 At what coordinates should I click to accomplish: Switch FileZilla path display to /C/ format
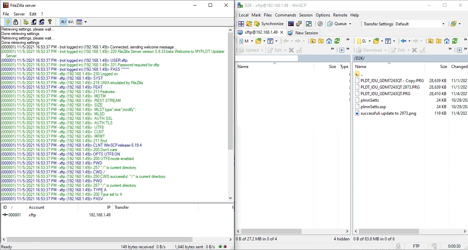coord(63,22)
